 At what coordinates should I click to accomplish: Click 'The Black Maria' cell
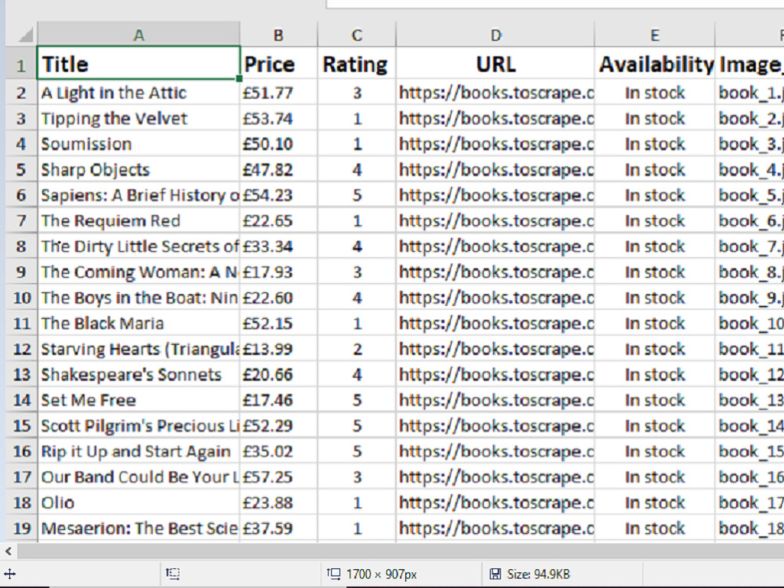(x=139, y=323)
